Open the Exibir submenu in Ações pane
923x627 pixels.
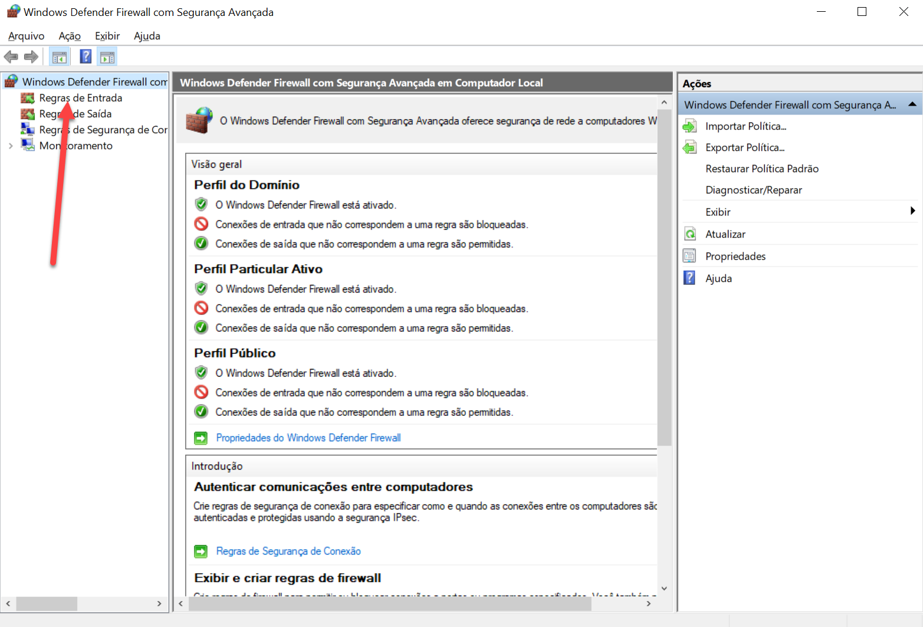point(912,211)
